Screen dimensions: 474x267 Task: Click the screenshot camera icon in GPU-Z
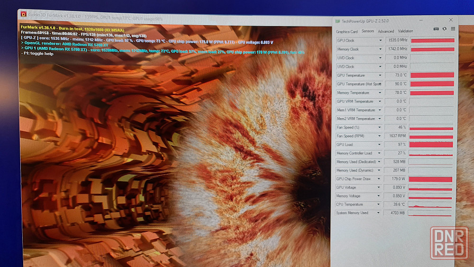436,29
